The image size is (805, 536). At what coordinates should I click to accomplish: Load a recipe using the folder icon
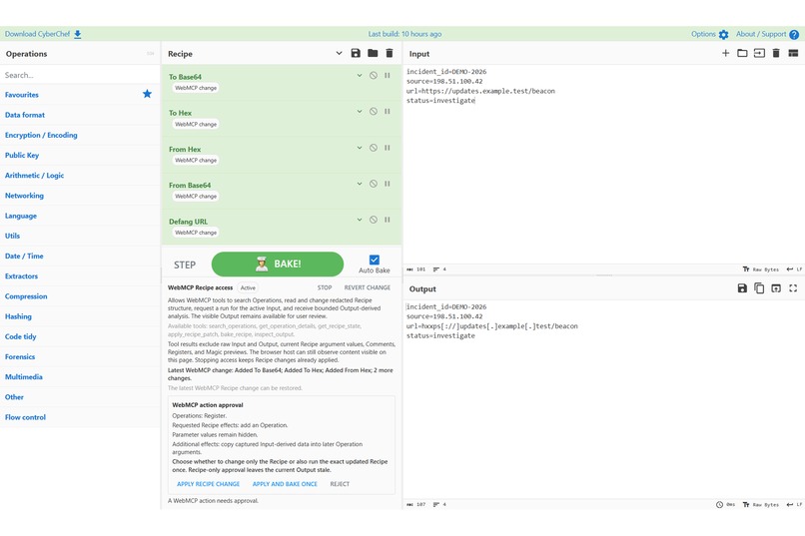[373, 53]
